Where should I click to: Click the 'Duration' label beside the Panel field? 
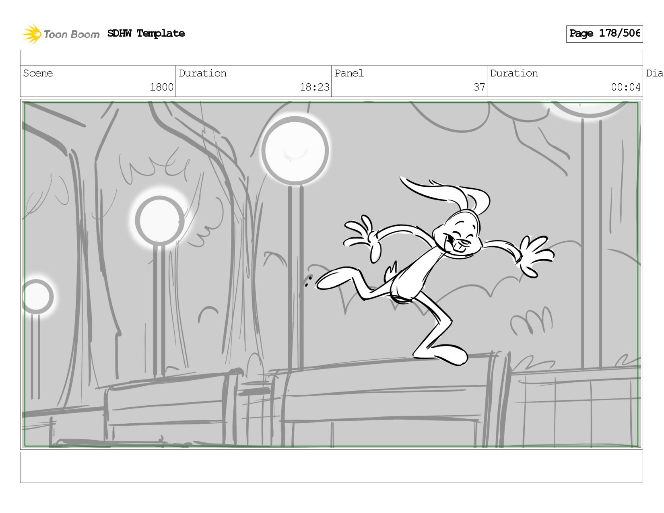[x=514, y=73]
